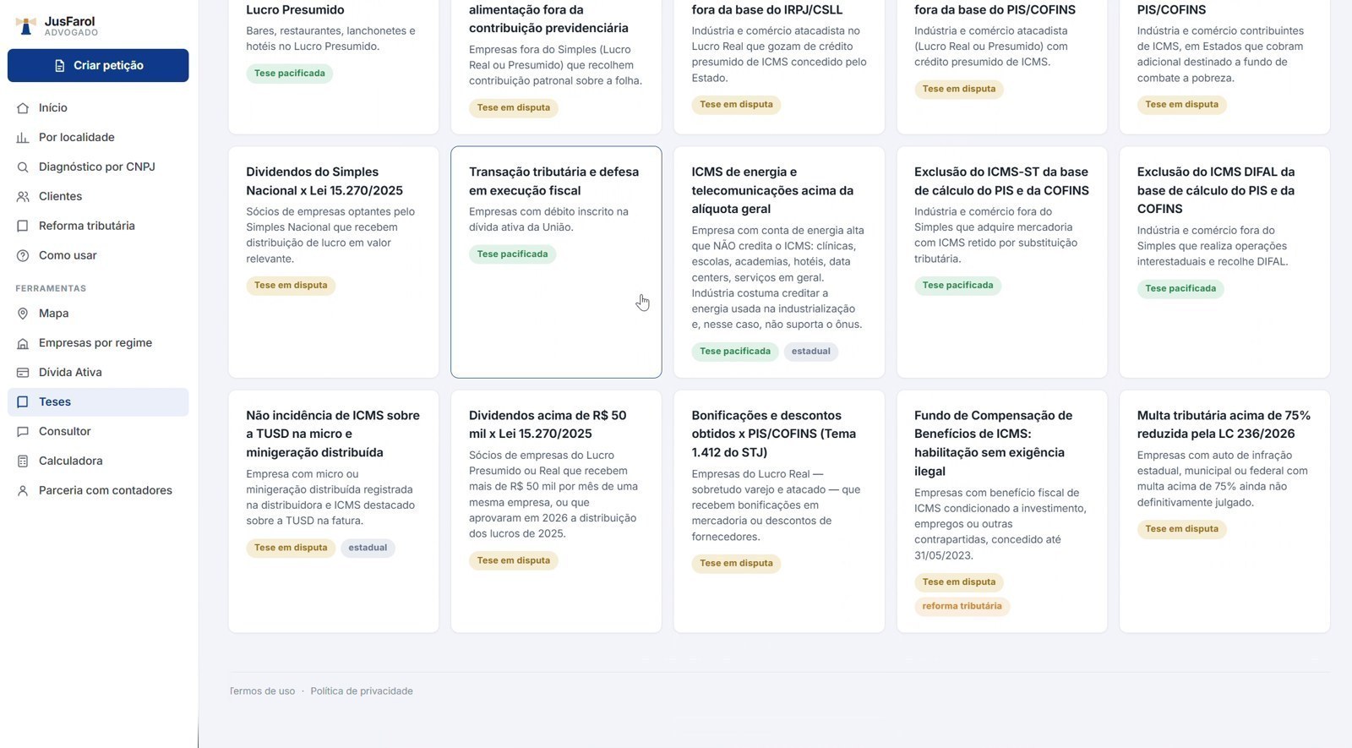Click the bar chart icon beside Por localidade
This screenshot has width=1352, height=748.
coord(23,138)
